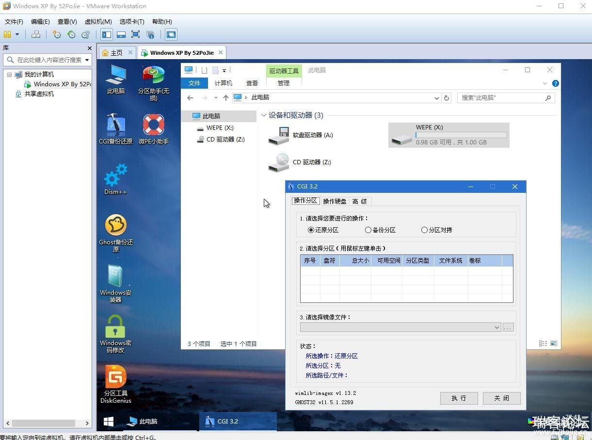The image size is (592, 440).
Task: Switch Explorer to details view icon
Action: [x=543, y=344]
